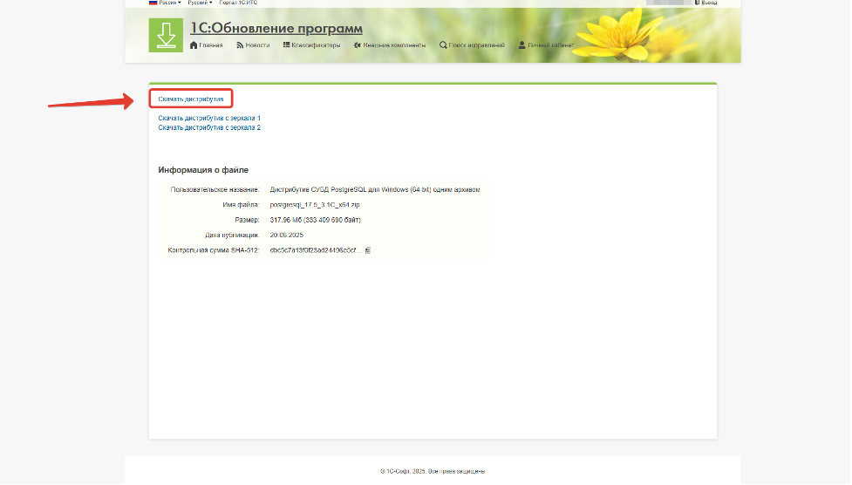Open the Внешние компоненты menu item
The image size is (852, 485).
[x=394, y=45]
